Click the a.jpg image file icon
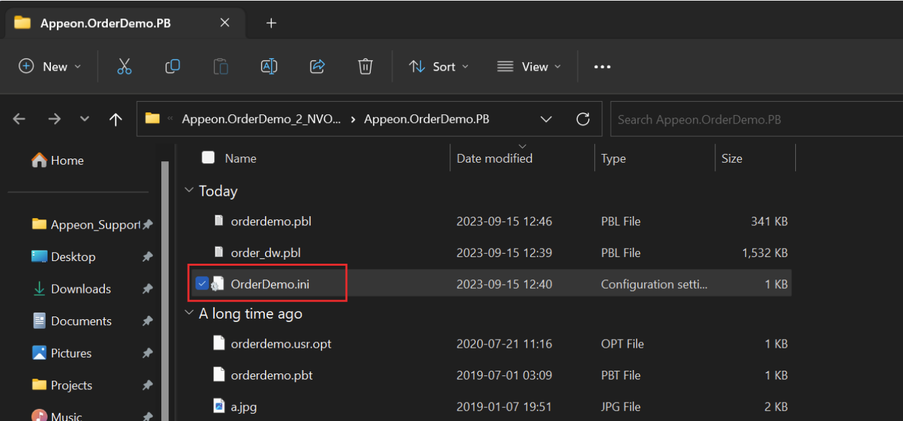The width and height of the screenshot is (903, 421). (x=219, y=406)
